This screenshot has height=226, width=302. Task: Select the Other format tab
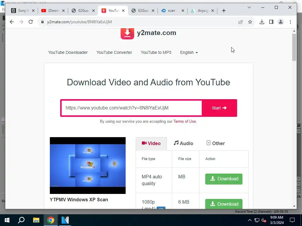point(216,143)
